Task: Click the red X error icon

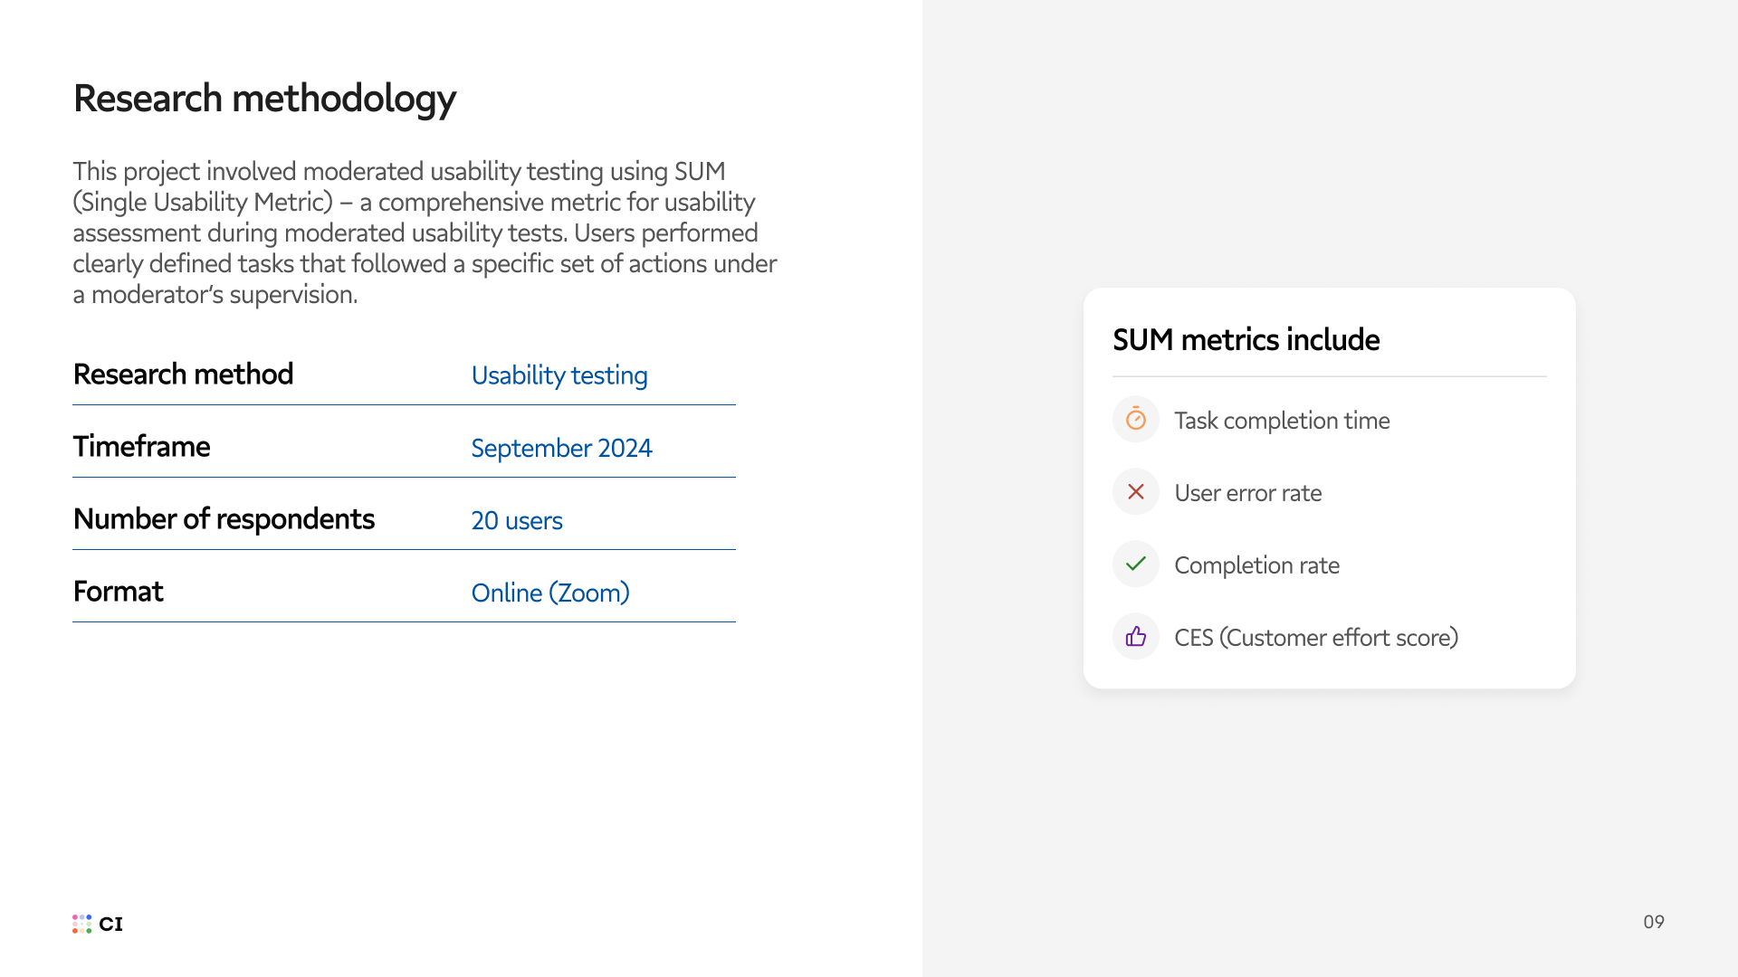Action: tap(1135, 492)
